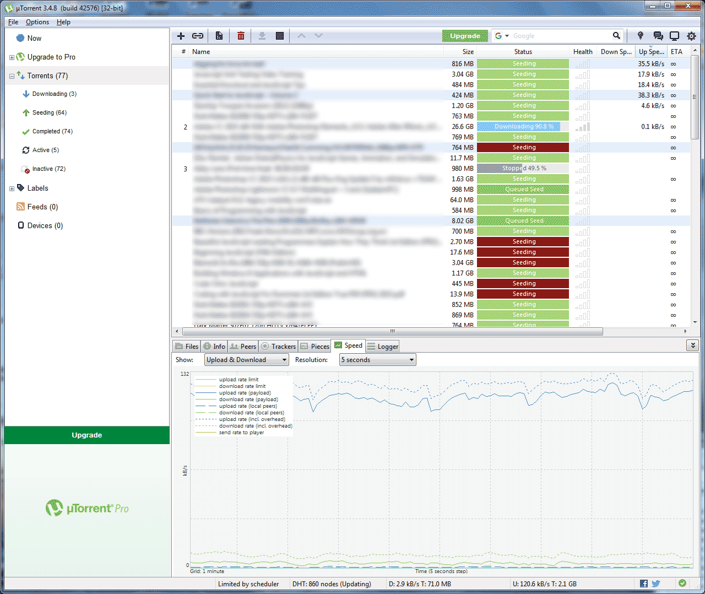
Task: Switch to the Speed tab
Action: click(348, 345)
